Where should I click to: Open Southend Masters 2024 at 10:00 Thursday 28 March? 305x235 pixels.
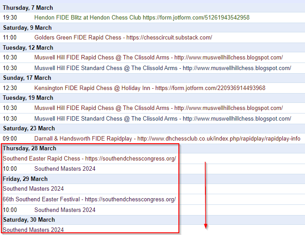click(x=65, y=169)
